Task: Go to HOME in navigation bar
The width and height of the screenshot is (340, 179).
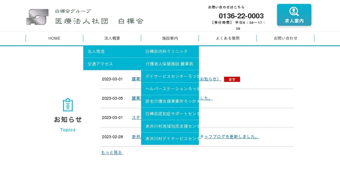Action: pos(54,38)
